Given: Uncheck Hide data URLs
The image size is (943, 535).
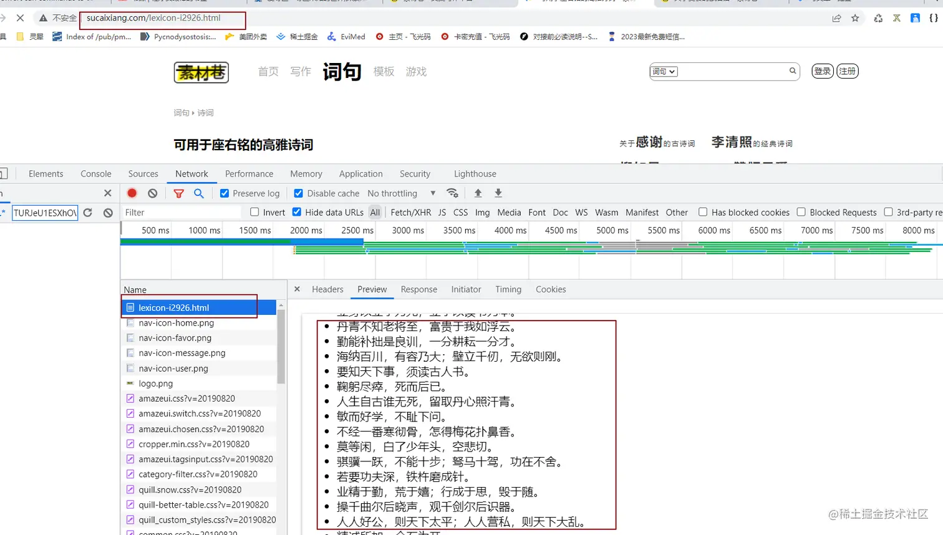Looking at the screenshot, I should (x=297, y=212).
